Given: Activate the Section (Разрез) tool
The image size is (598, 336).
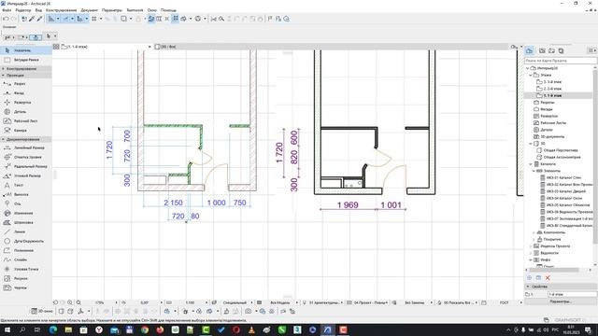Looking at the screenshot, I should (x=26, y=84).
